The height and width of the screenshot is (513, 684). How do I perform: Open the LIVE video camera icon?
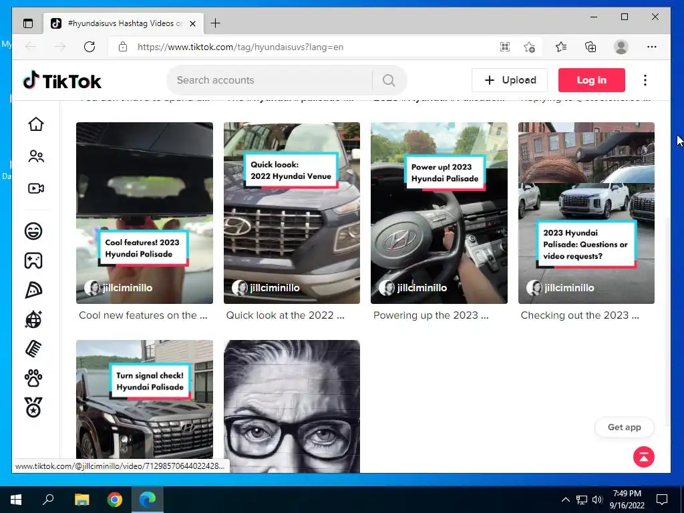click(x=36, y=188)
